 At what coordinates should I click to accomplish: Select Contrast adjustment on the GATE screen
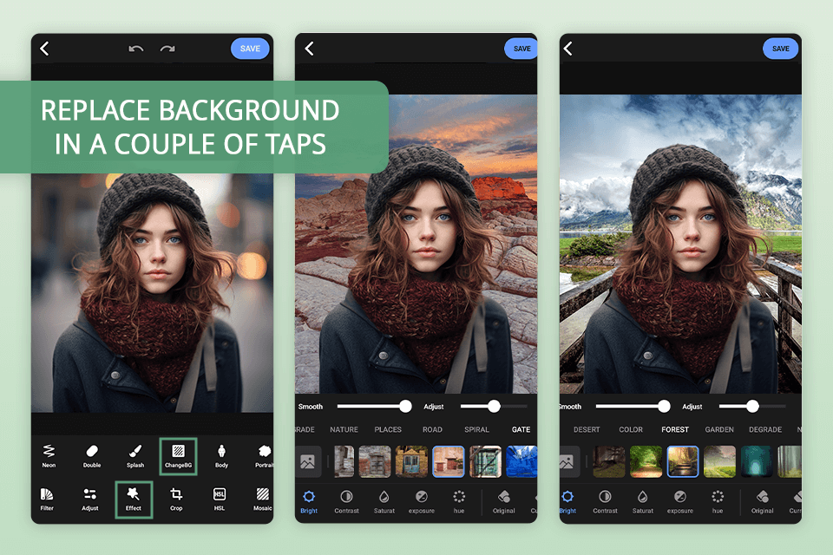pyautogui.click(x=346, y=502)
